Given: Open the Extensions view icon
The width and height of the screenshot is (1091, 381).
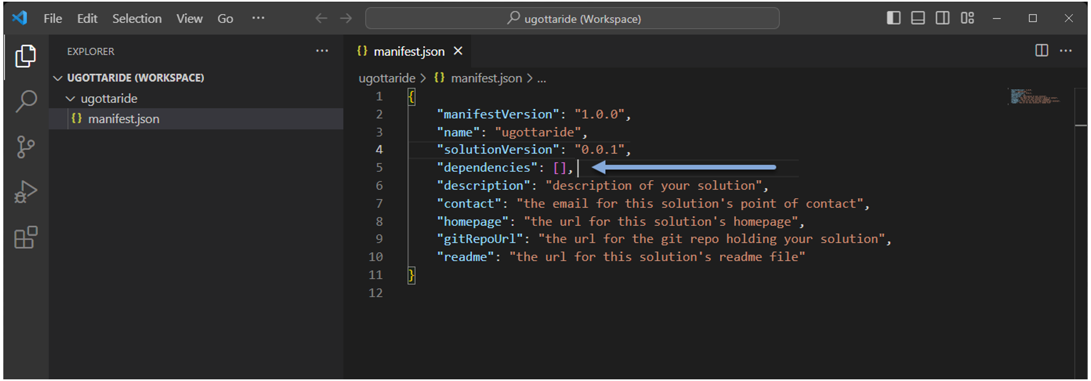Looking at the screenshot, I should (25, 238).
